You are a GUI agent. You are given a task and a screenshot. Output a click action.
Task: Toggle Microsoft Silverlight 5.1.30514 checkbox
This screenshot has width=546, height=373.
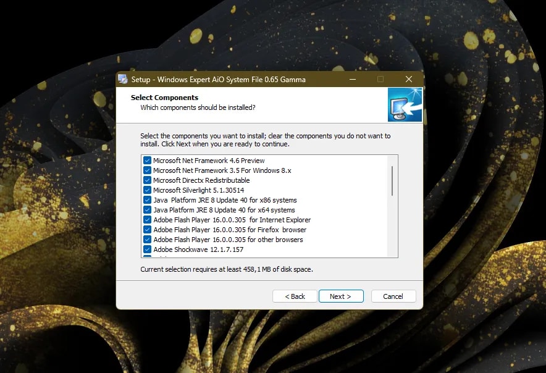click(x=147, y=190)
